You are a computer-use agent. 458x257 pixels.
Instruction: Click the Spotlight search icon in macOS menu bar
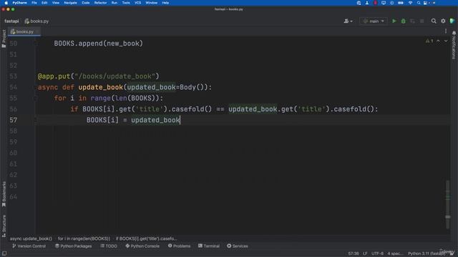419,3
